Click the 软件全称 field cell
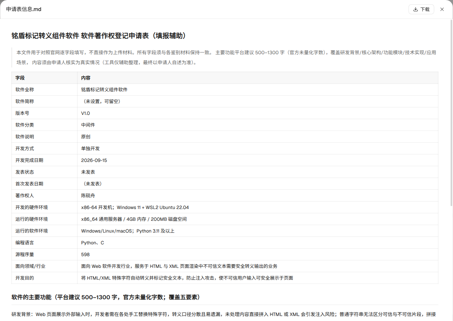 coord(44,90)
